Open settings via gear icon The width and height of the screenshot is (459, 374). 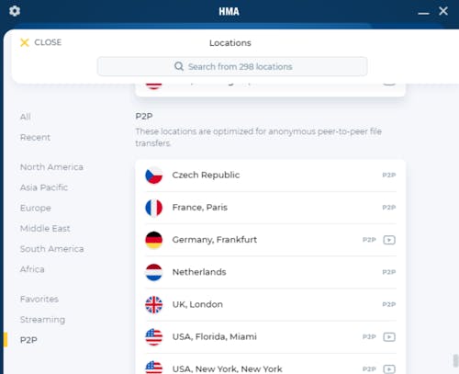[15, 11]
